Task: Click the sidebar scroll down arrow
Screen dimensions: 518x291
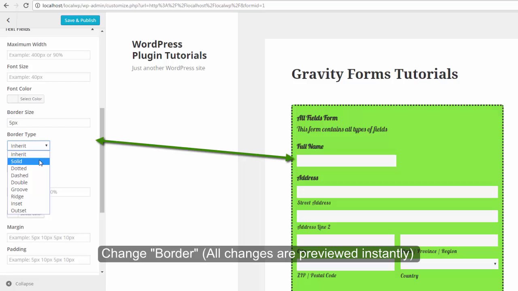Action: tap(102, 272)
